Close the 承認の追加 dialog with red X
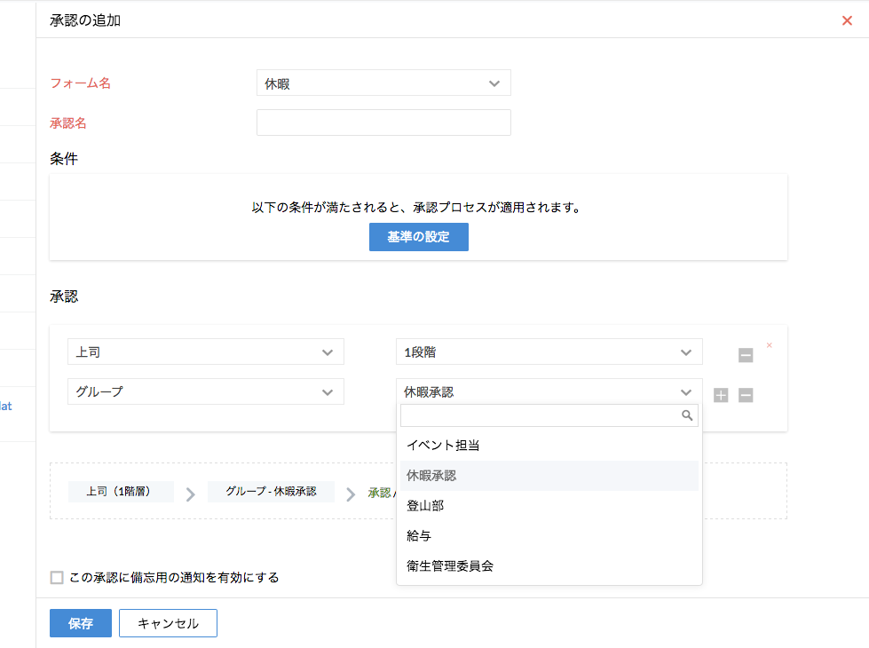The image size is (869, 648). [x=847, y=20]
